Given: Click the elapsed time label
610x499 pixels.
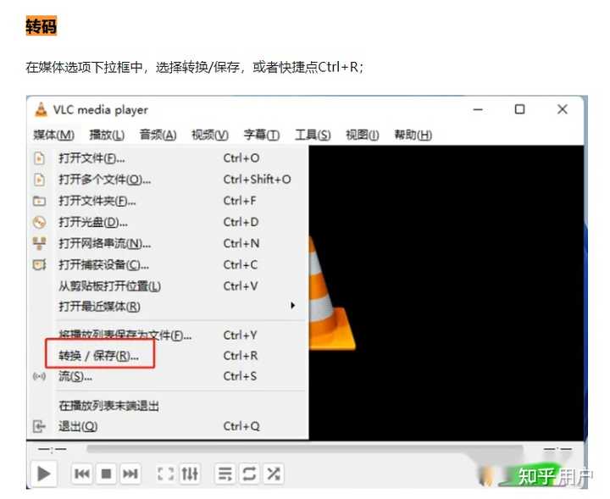Looking at the screenshot, I should [x=53, y=450].
